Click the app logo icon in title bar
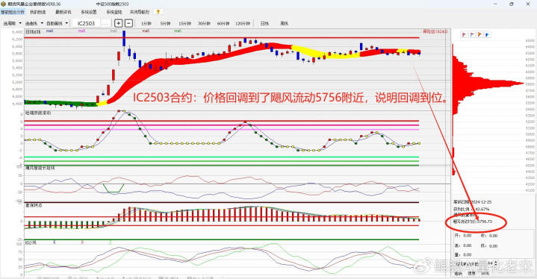This screenshot has width=537, height=279. [x=4, y=4]
